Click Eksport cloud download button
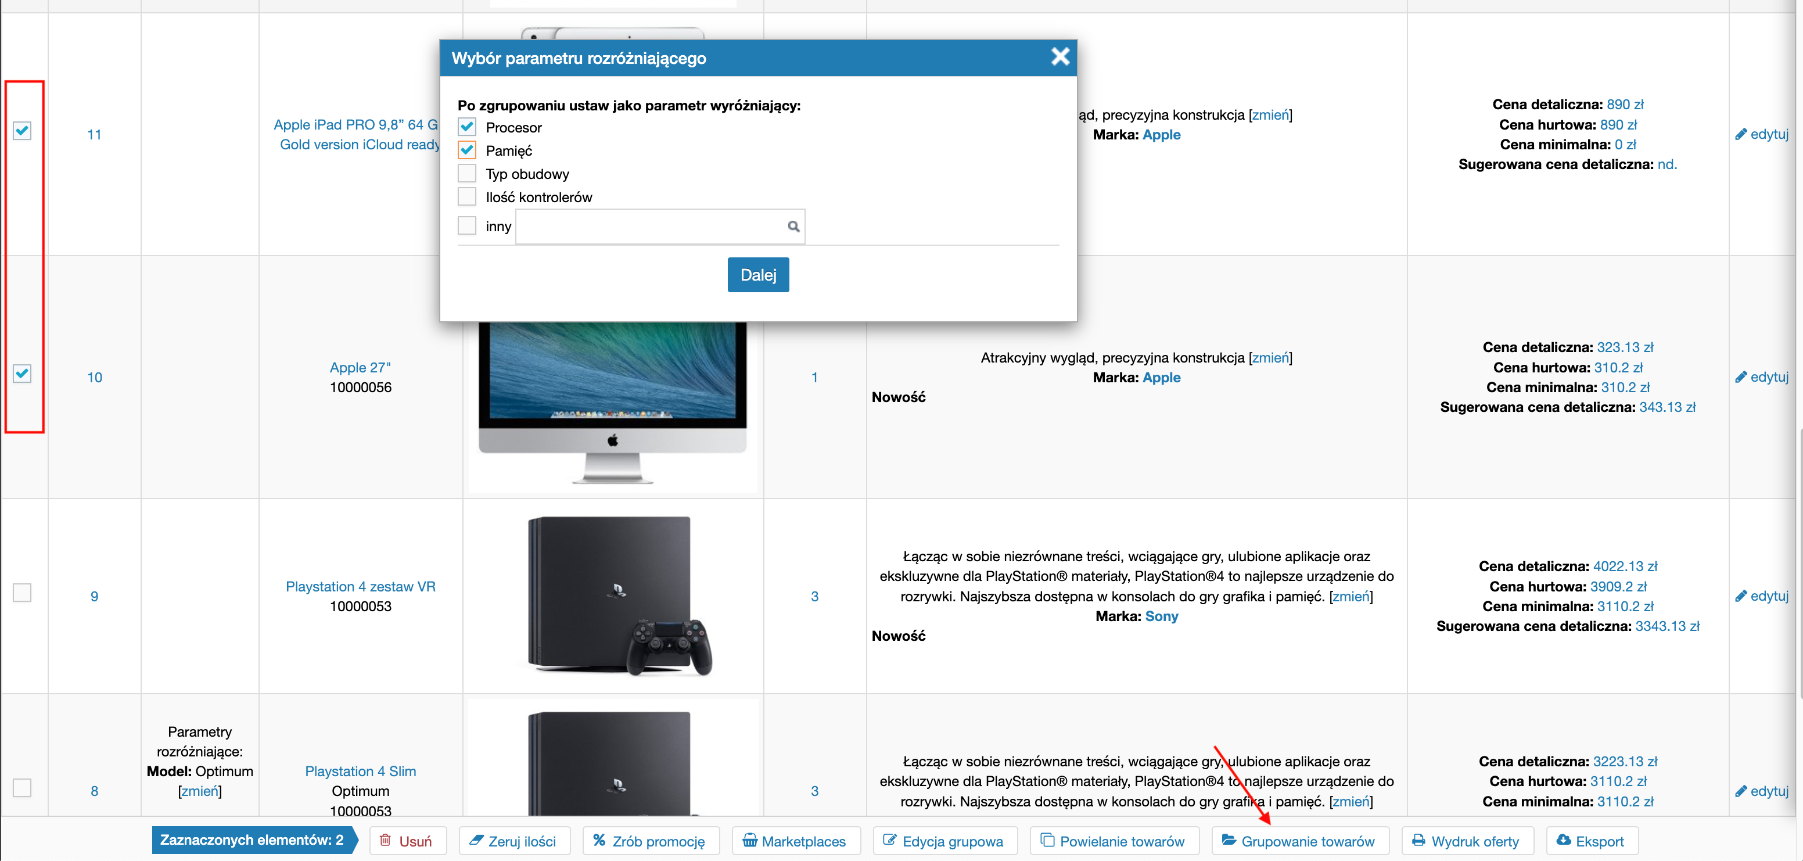 click(1591, 841)
